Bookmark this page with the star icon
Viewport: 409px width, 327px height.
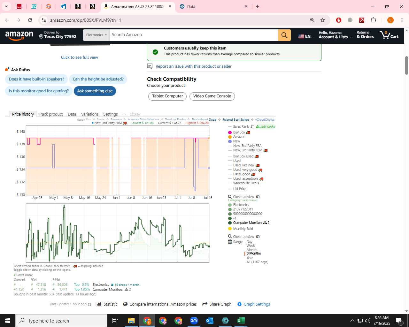click(x=323, y=20)
